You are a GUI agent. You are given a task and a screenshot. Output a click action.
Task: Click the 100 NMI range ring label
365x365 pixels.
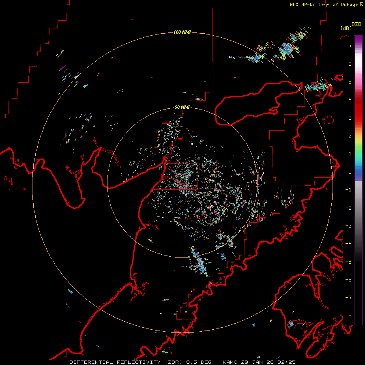tap(182, 32)
